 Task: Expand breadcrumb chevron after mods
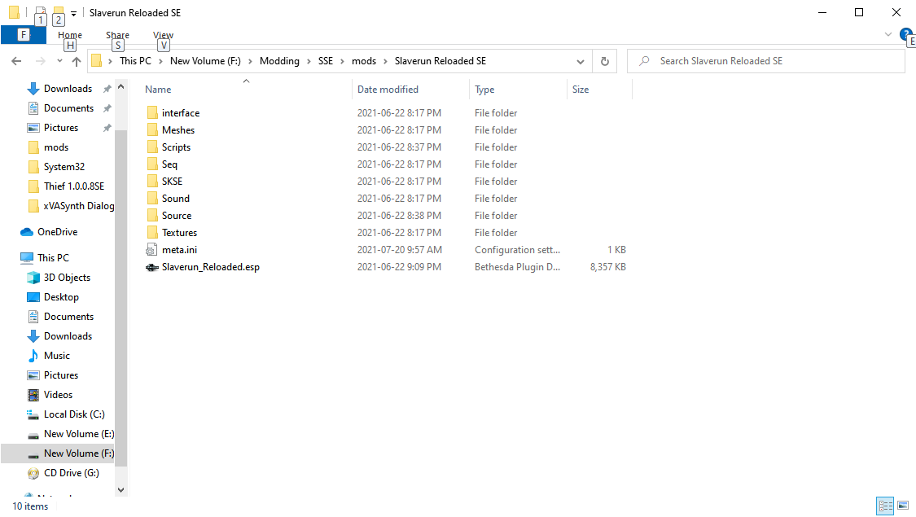pyautogui.click(x=385, y=61)
